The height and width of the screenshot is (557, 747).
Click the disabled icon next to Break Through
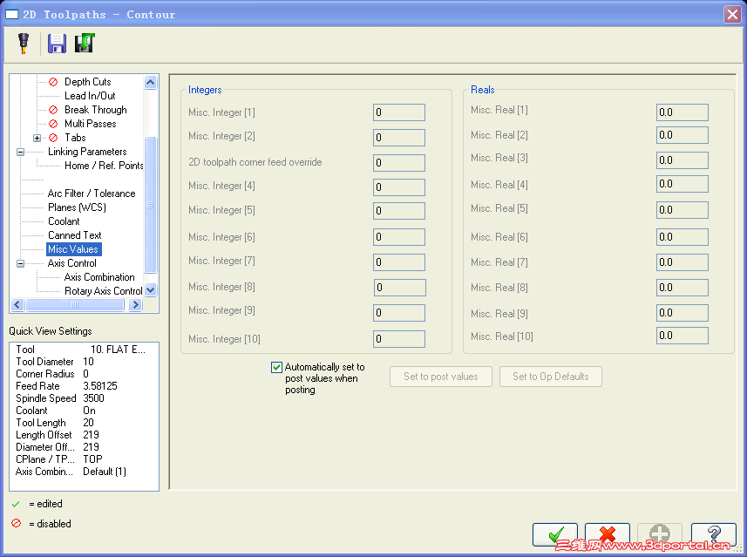point(53,110)
